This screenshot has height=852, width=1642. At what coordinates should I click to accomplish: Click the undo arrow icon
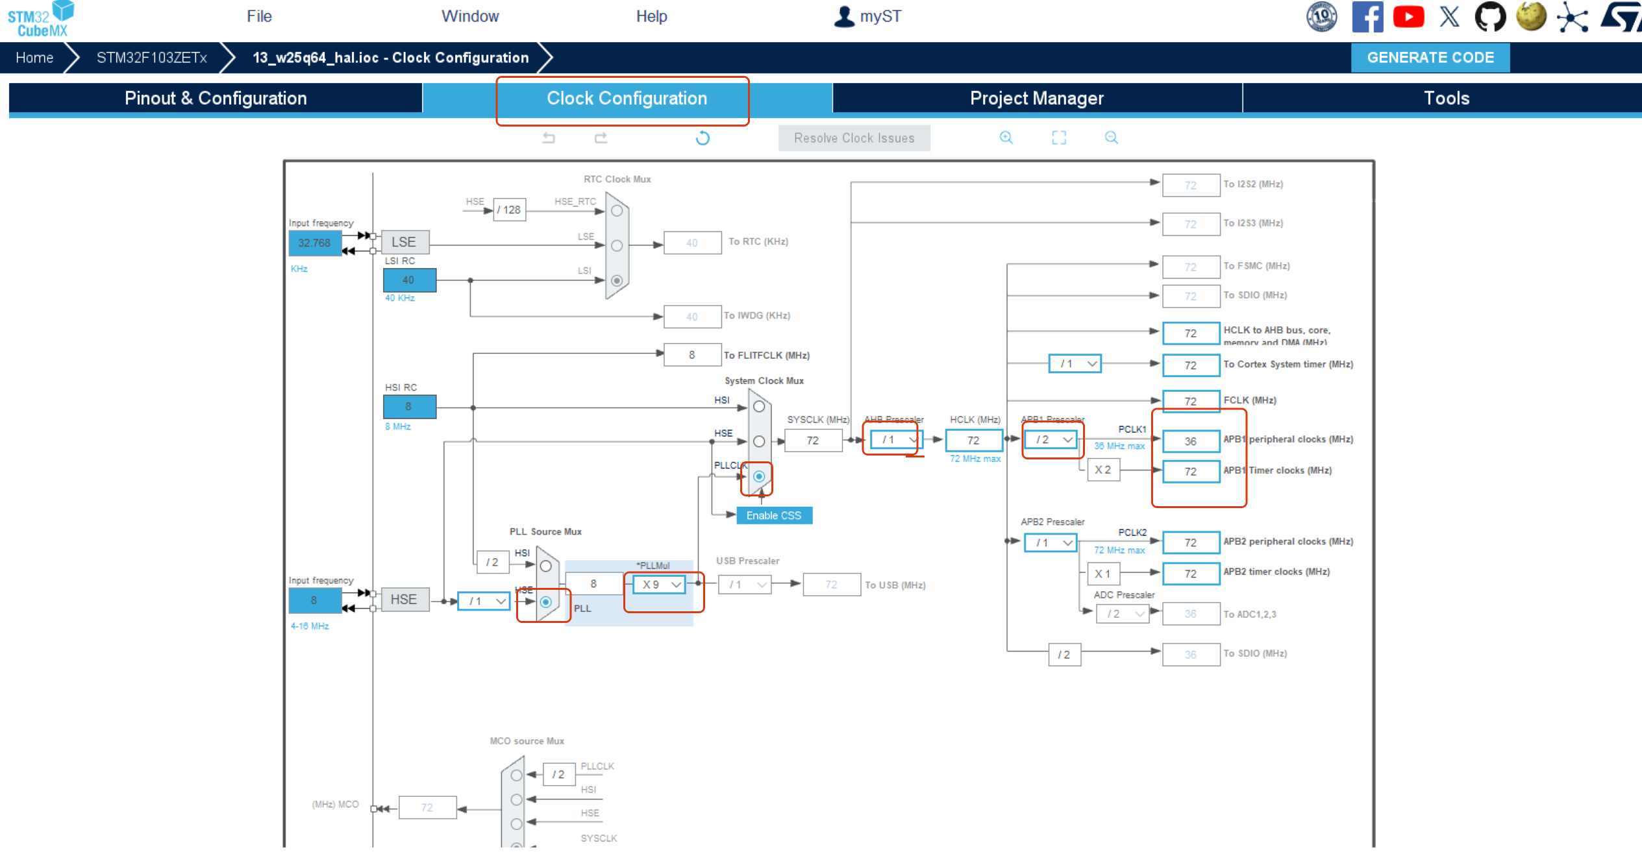[549, 138]
